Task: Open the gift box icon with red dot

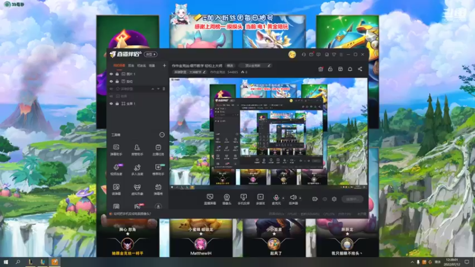Action: pos(321,69)
